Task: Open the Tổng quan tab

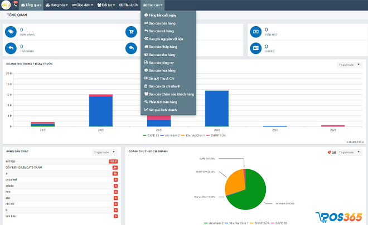Action: [x=31, y=5]
